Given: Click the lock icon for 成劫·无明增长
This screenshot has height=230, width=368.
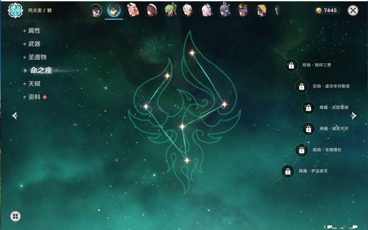Looking at the screenshot, I should tap(301, 150).
